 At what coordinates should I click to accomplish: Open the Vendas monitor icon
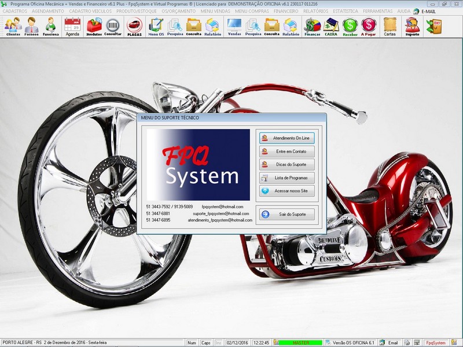click(234, 27)
